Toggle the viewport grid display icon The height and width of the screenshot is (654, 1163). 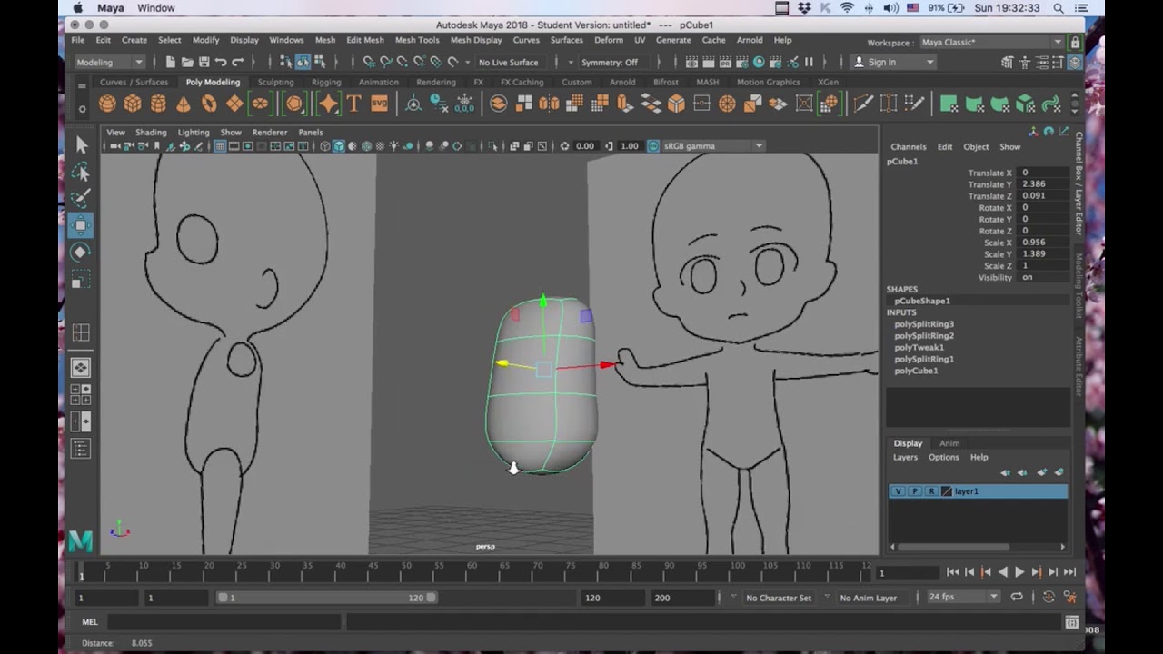(220, 146)
